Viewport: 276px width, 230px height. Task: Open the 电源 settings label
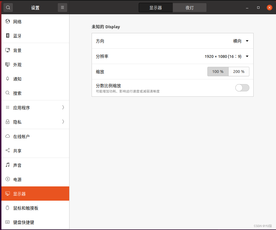click(x=17, y=179)
